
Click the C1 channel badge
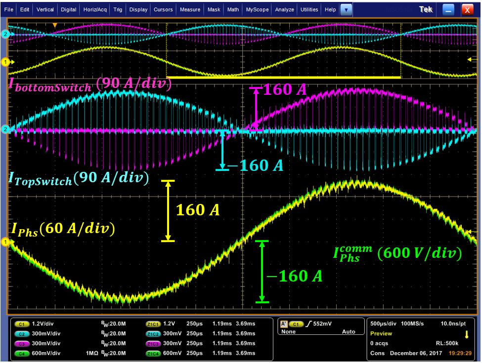22,324
